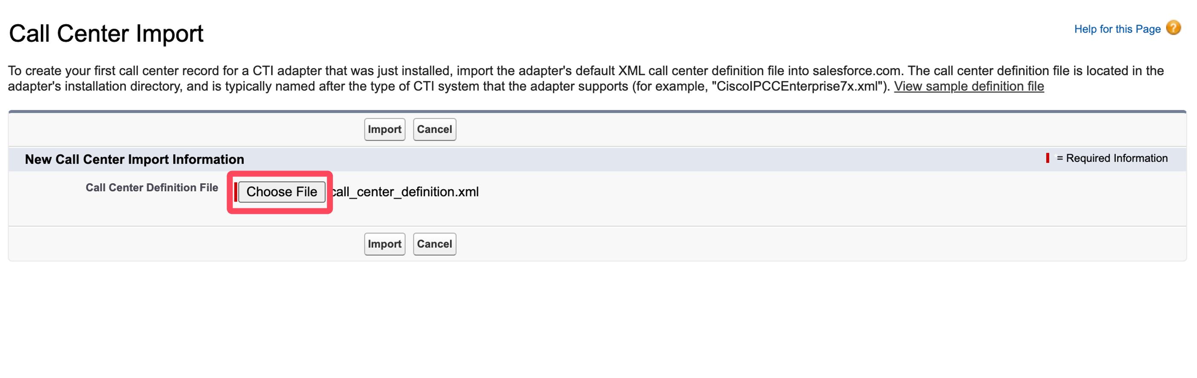The image size is (1197, 378).
Task: Click the red required bar beside Choose File
Action: [x=236, y=192]
